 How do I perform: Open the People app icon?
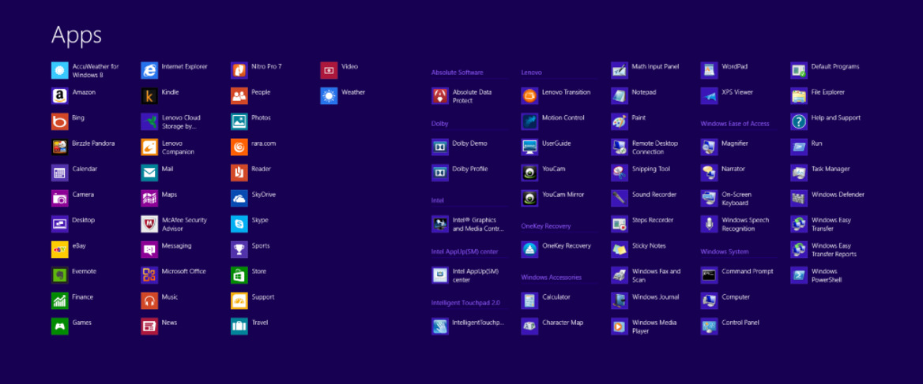coord(239,95)
